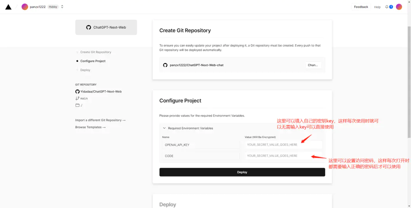Click the root directory folder icon

point(77,105)
